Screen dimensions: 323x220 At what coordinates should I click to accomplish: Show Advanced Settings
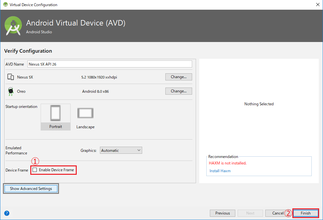click(x=31, y=188)
